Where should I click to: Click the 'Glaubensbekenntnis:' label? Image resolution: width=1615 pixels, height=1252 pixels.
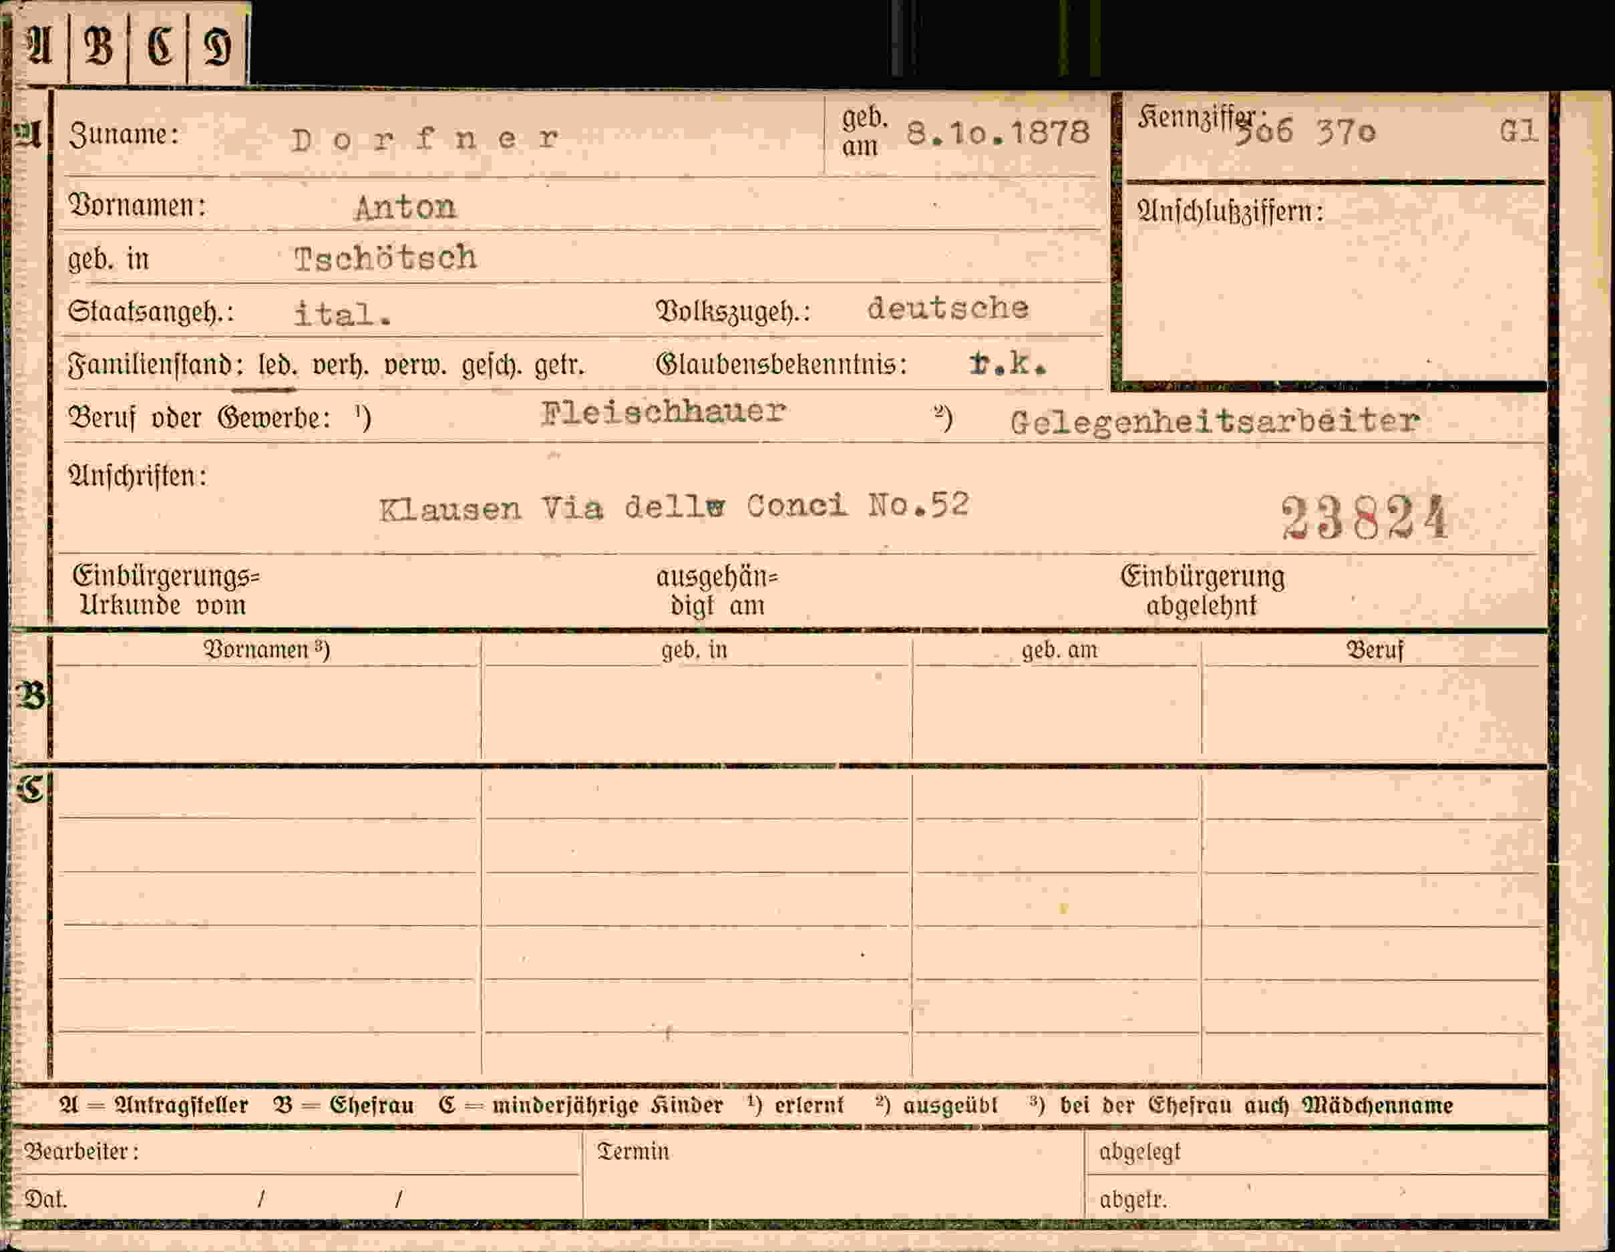pyautogui.click(x=781, y=365)
